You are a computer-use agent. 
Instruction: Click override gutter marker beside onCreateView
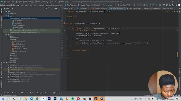pos(65,31)
